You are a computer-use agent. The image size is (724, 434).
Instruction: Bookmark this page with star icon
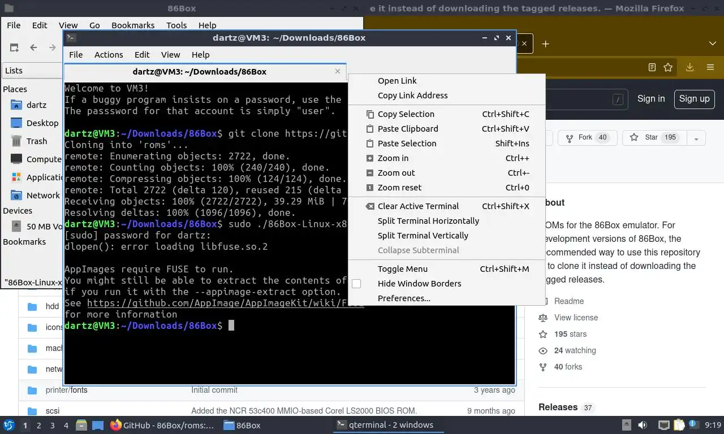[x=668, y=67]
